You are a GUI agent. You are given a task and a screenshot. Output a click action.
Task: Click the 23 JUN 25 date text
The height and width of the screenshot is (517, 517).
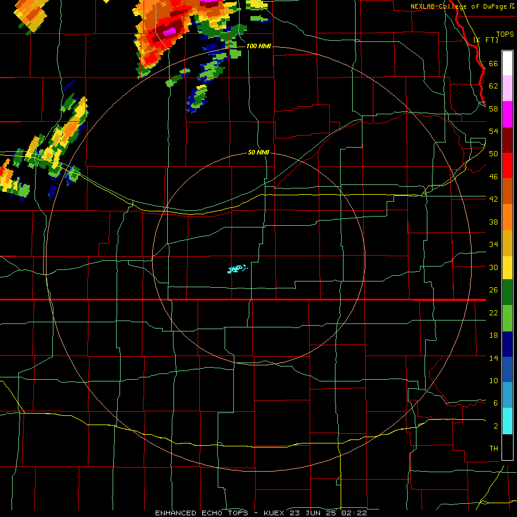pos(314,513)
